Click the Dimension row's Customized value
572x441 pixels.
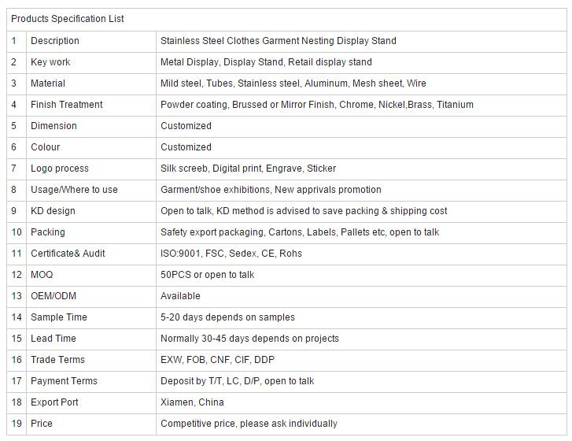point(186,126)
